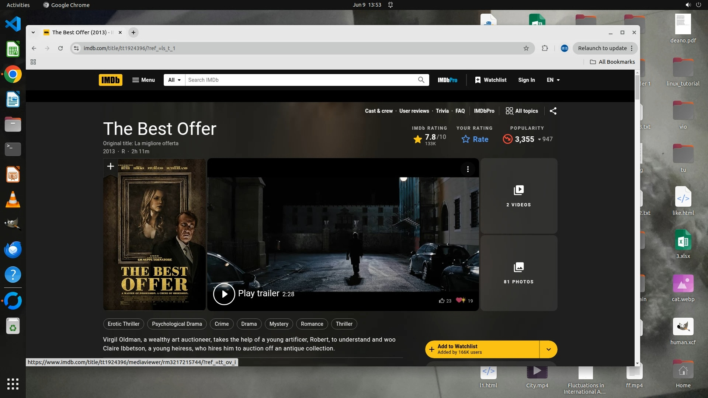Image resolution: width=708 pixels, height=398 pixels.
Task: Toggle poster watchlist plus ribbon
Action: click(110, 166)
